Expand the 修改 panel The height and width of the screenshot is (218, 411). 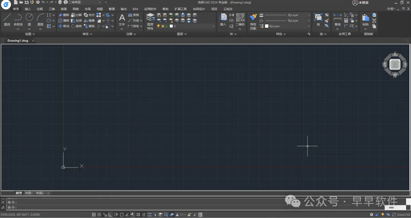pyautogui.click(x=87, y=34)
